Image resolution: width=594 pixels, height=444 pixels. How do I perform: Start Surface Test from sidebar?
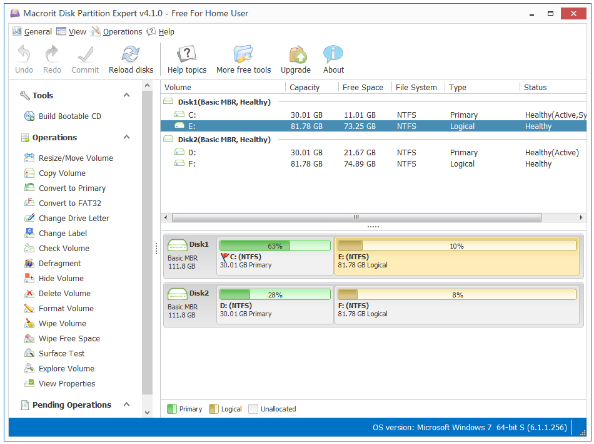click(x=61, y=354)
